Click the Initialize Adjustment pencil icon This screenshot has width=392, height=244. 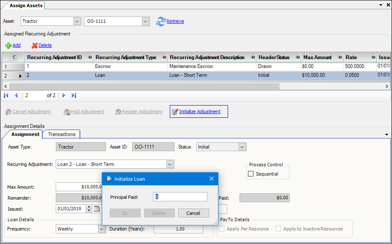pyautogui.click(x=174, y=111)
